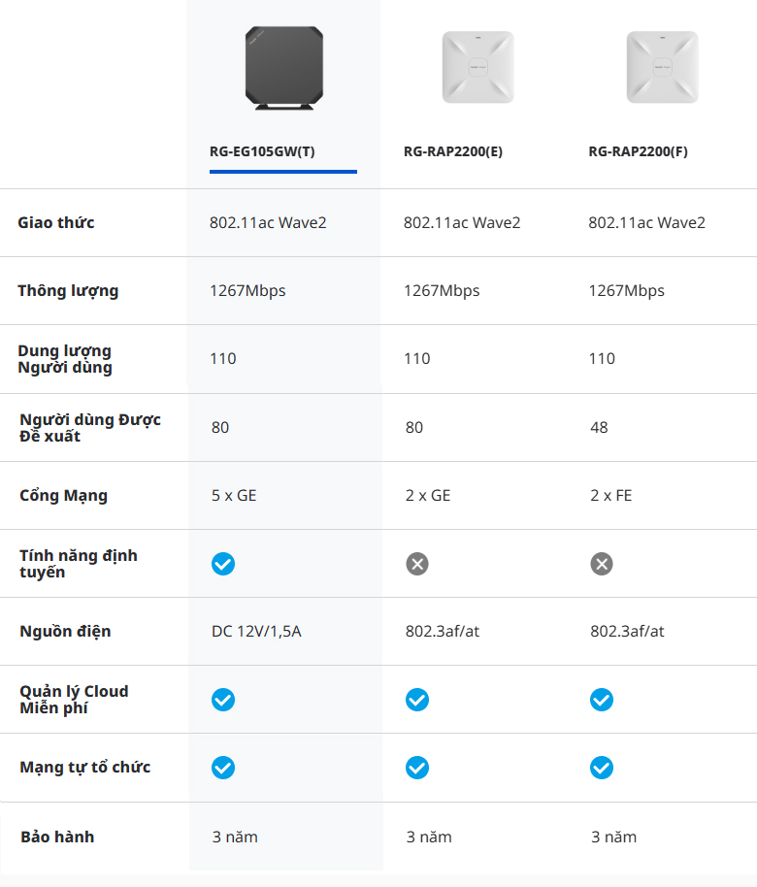
Task: Click routing checkmark icon for RG-EG105GW(T)
Action: [x=223, y=564]
